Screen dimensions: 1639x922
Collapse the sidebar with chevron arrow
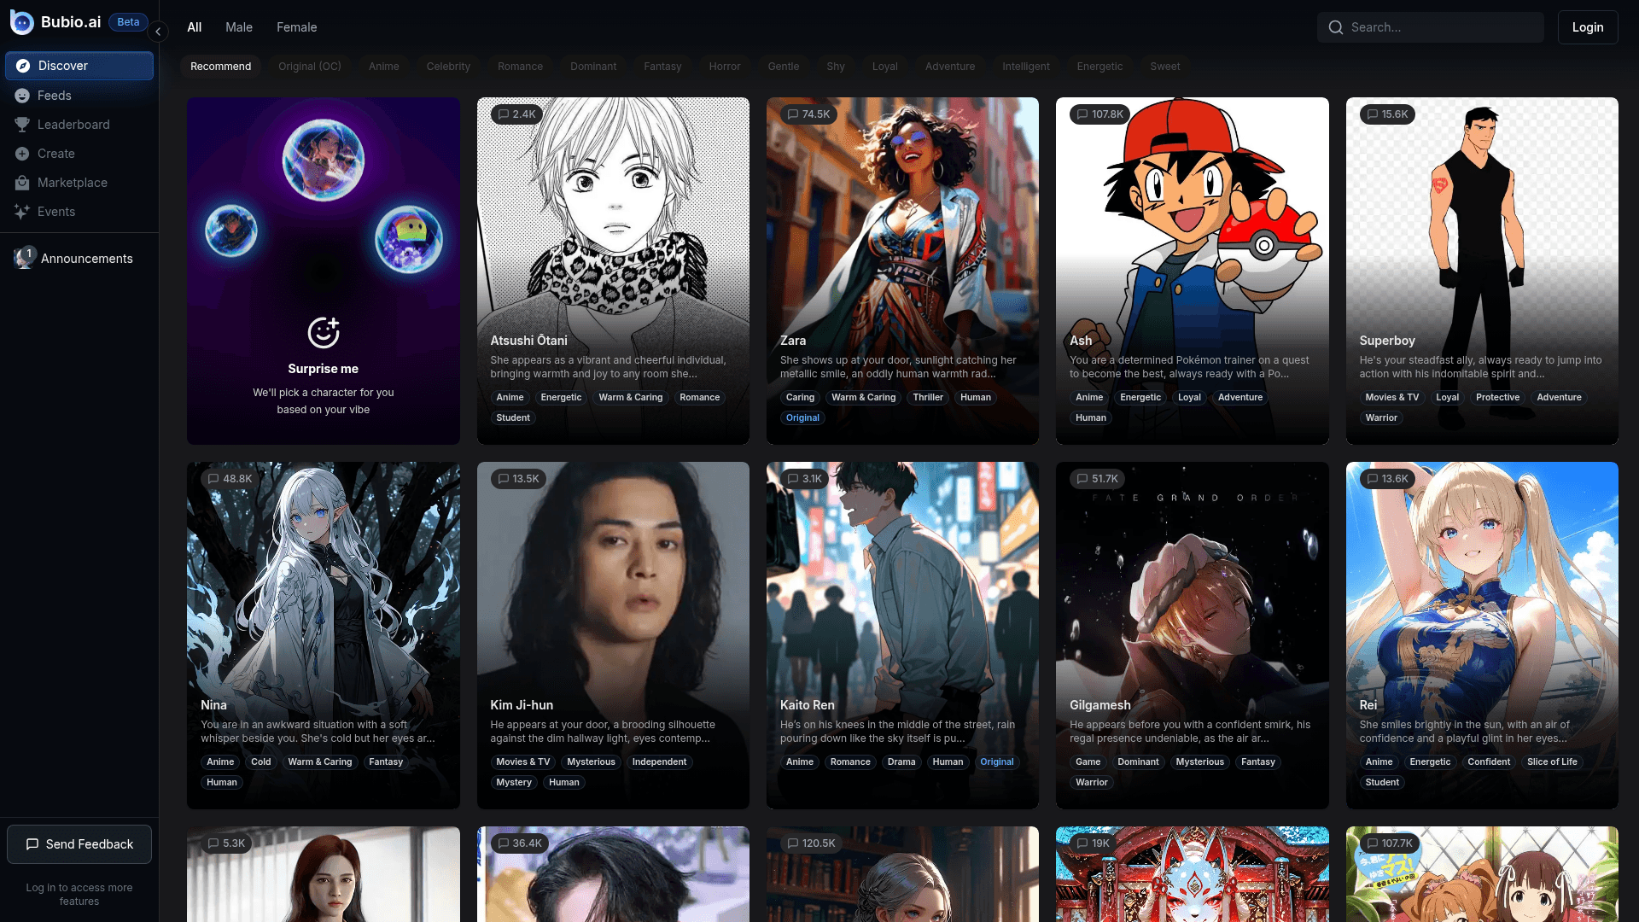(158, 32)
